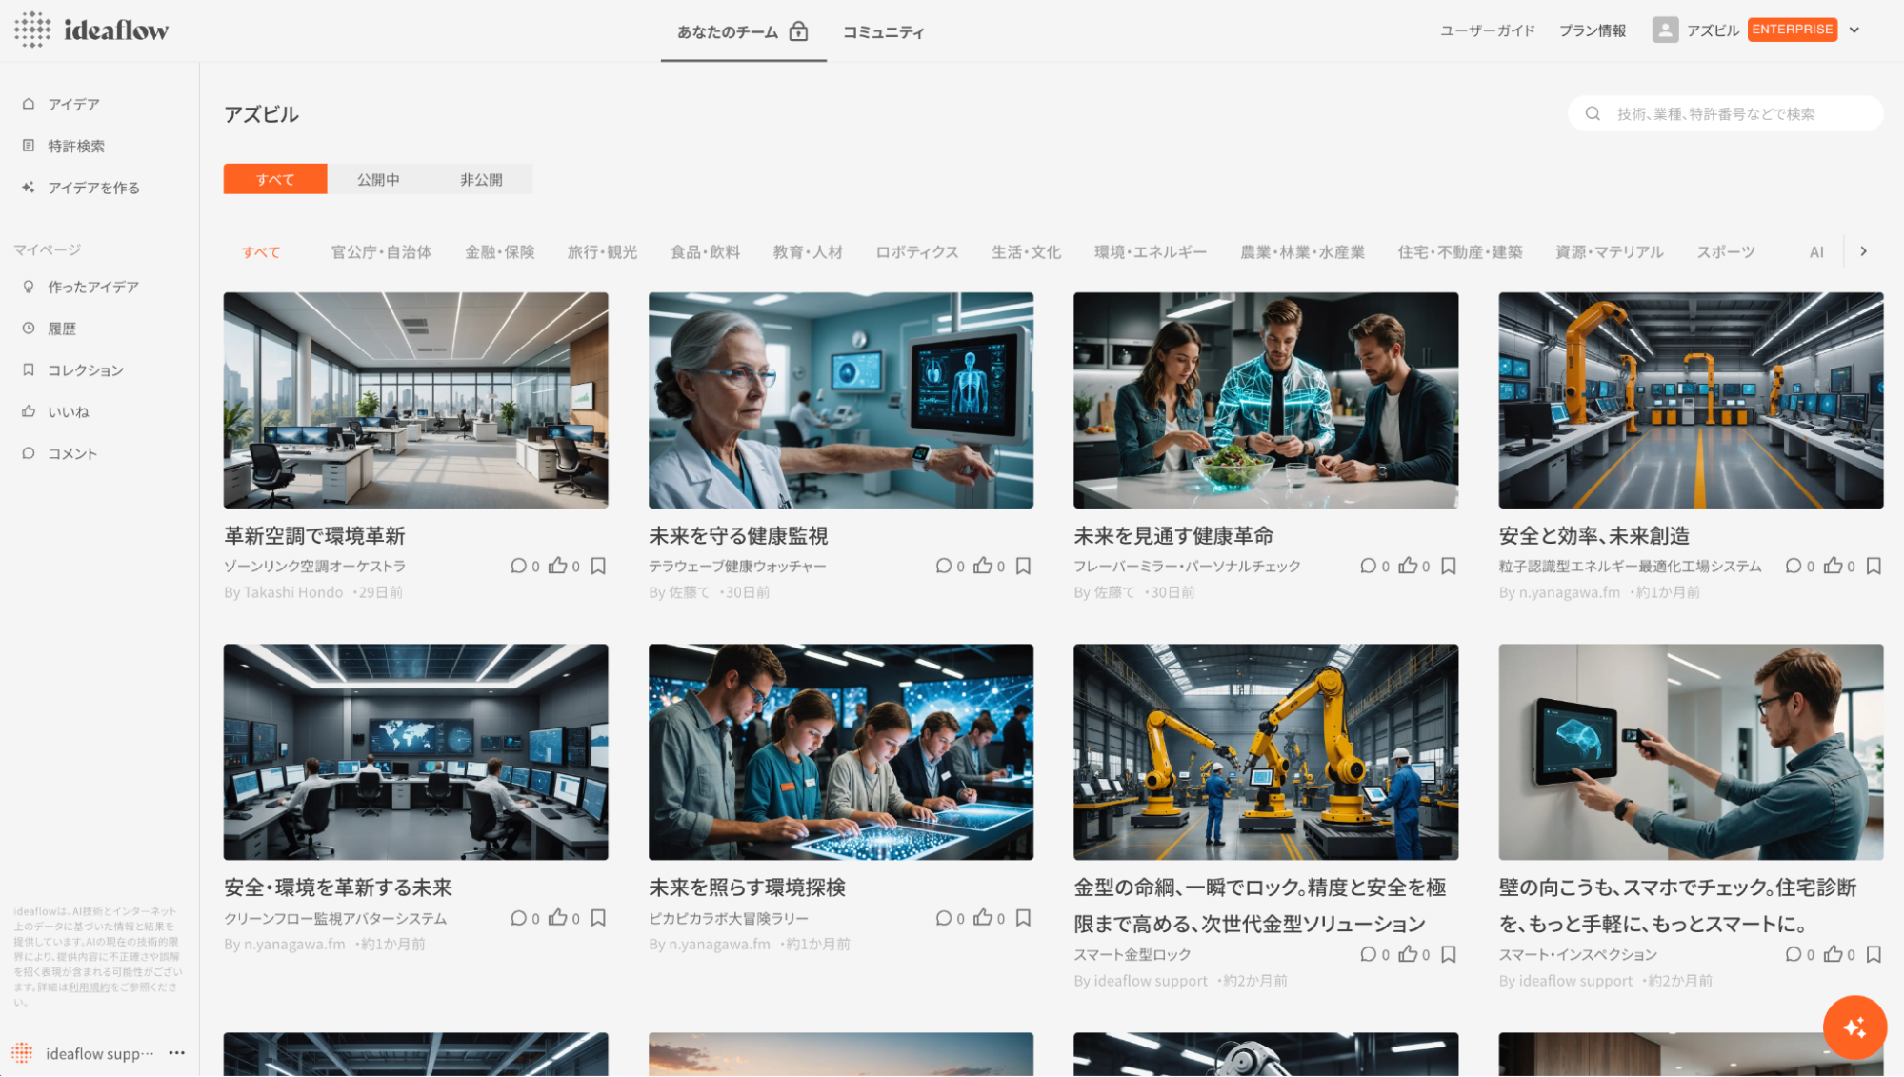The image size is (1904, 1077).
Task: Select the ロボティクス category filter
Action: (916, 252)
